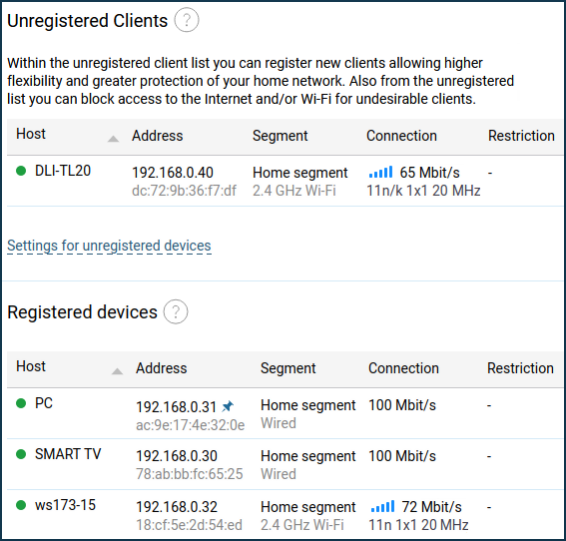Click green status dot of PC

21,403
